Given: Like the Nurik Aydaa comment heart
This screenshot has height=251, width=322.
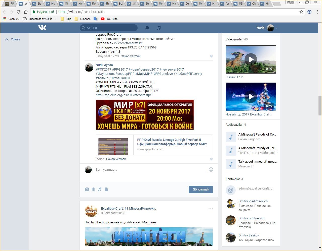Looking at the screenshot, I should tap(211, 159).
